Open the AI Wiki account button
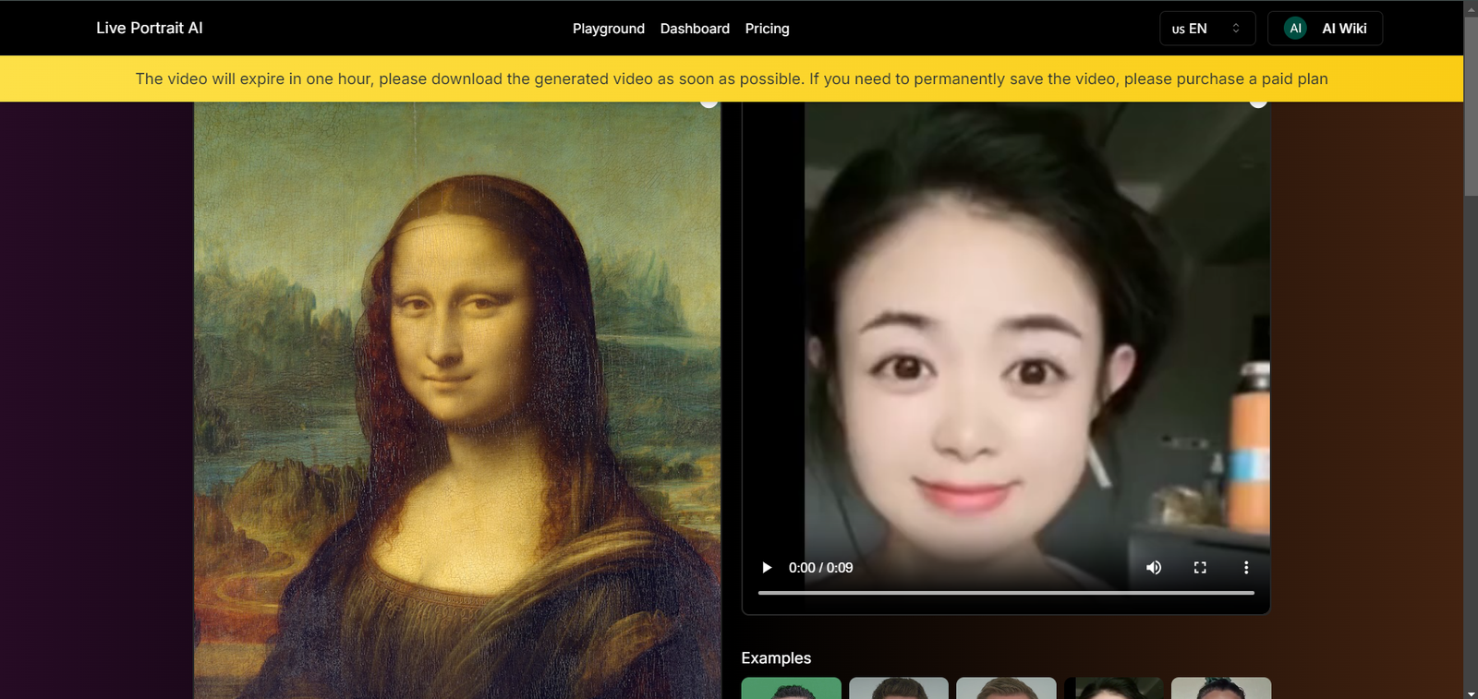 click(x=1325, y=29)
